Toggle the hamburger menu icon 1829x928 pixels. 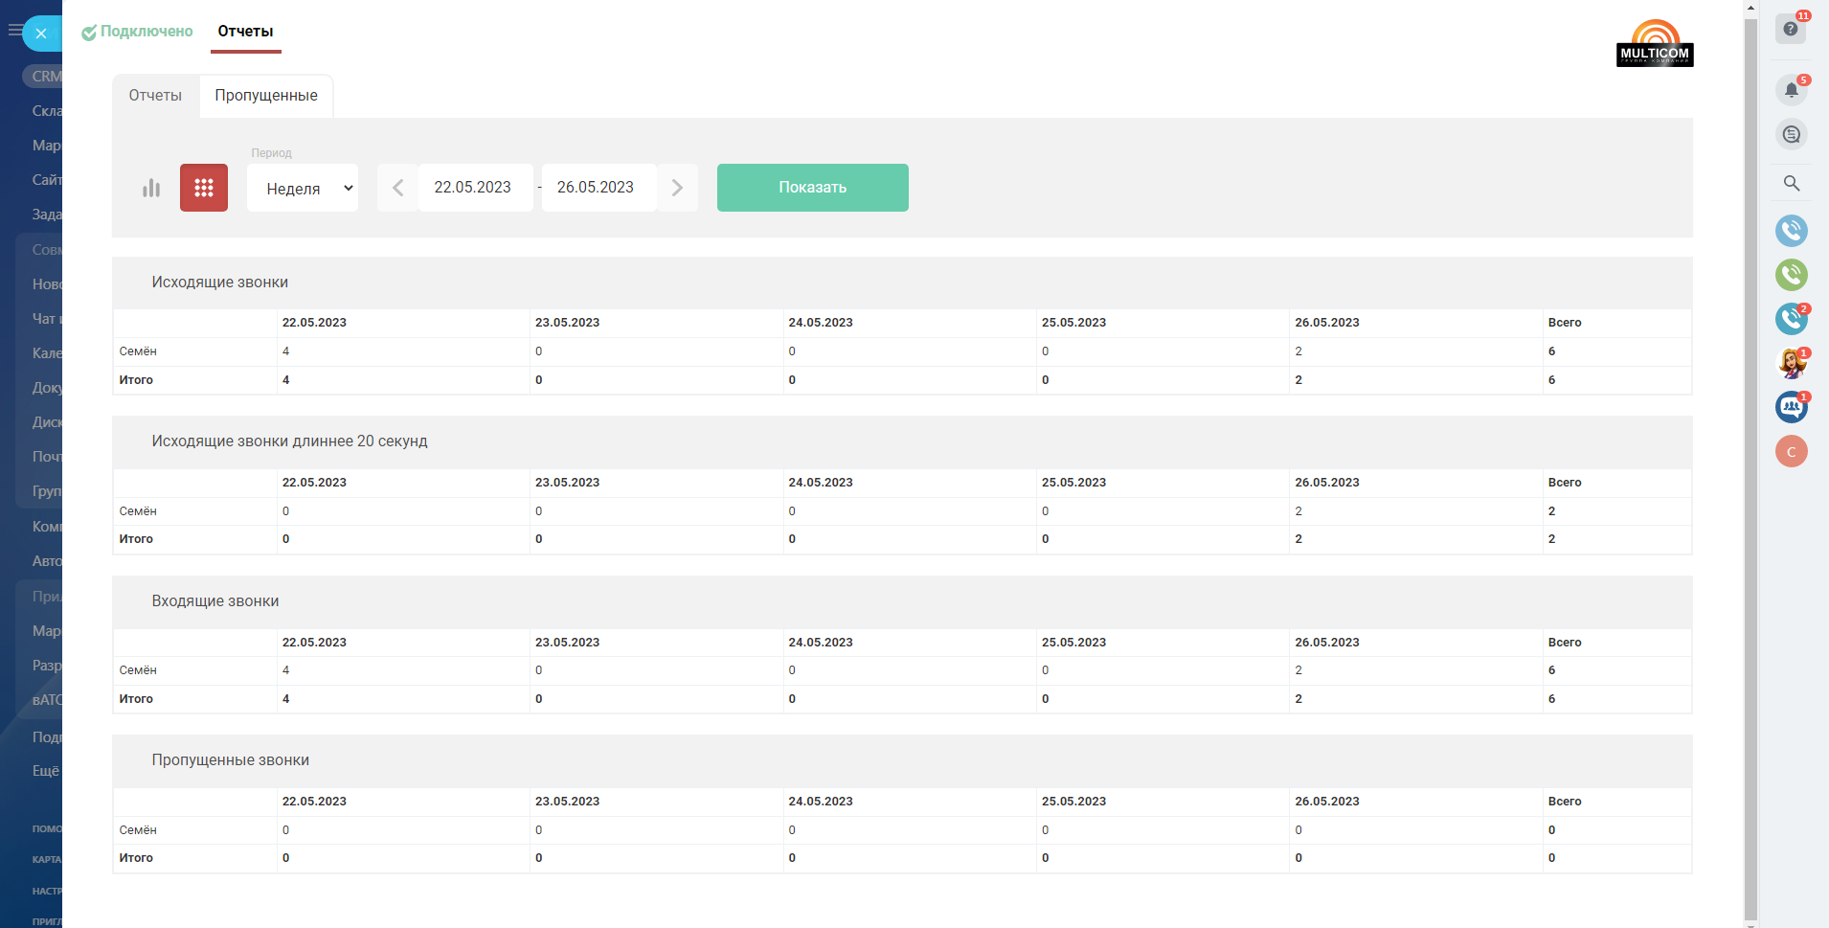pyautogui.click(x=14, y=31)
